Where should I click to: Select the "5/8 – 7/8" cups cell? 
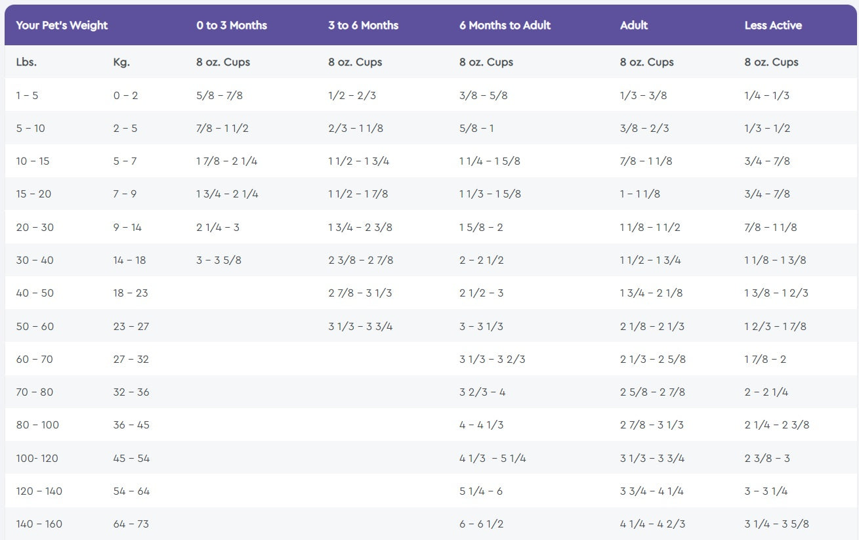[x=219, y=96]
